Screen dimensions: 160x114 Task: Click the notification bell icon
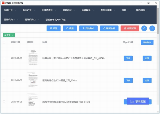coord(144,28)
